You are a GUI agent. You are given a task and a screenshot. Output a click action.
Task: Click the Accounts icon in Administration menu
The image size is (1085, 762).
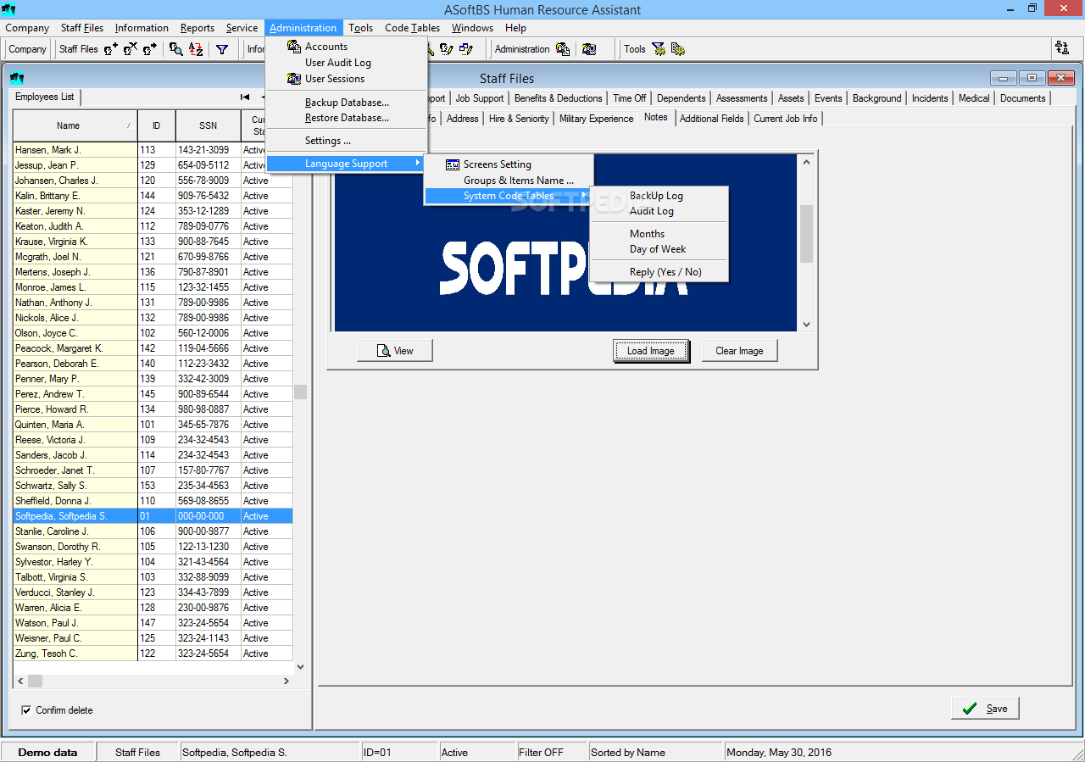tap(294, 47)
